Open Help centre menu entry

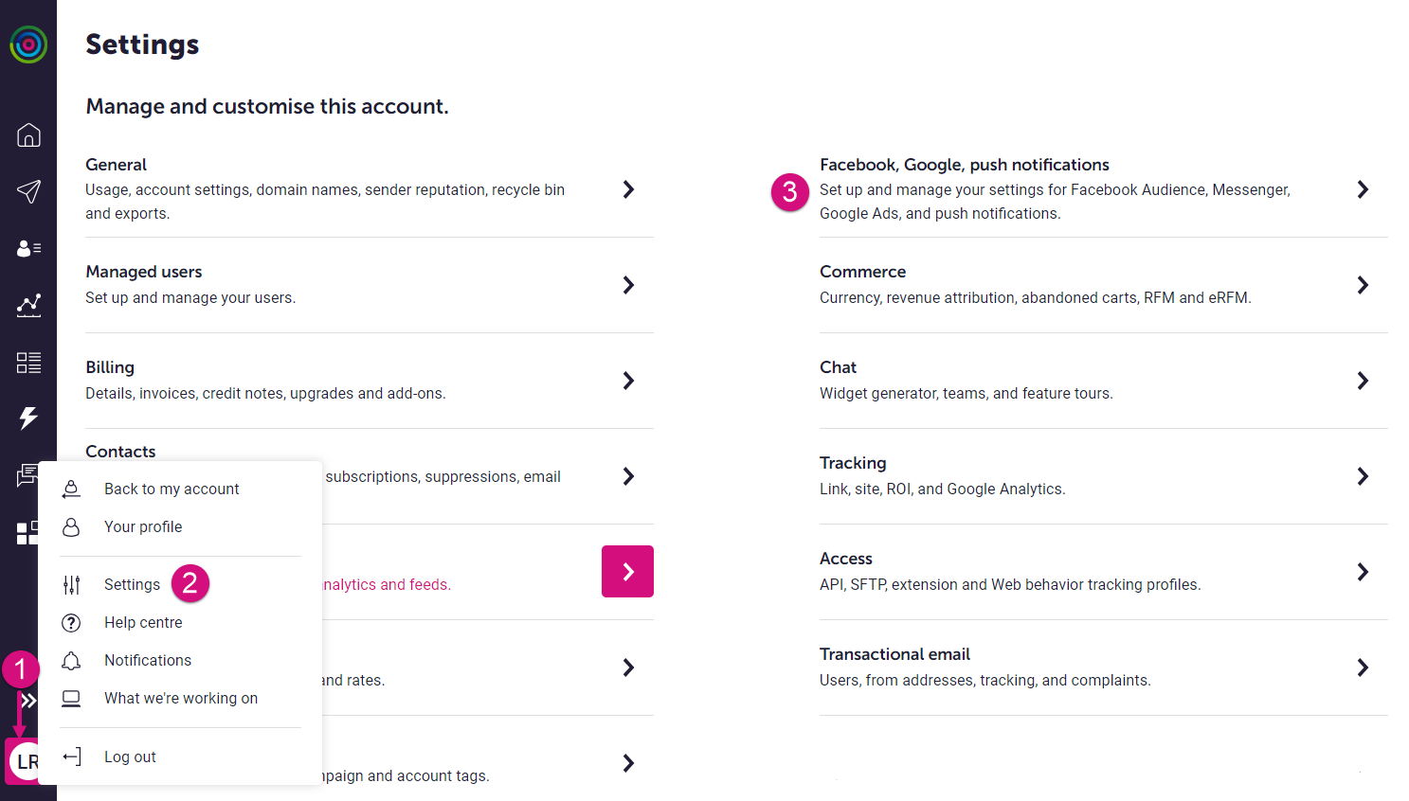[x=143, y=622]
